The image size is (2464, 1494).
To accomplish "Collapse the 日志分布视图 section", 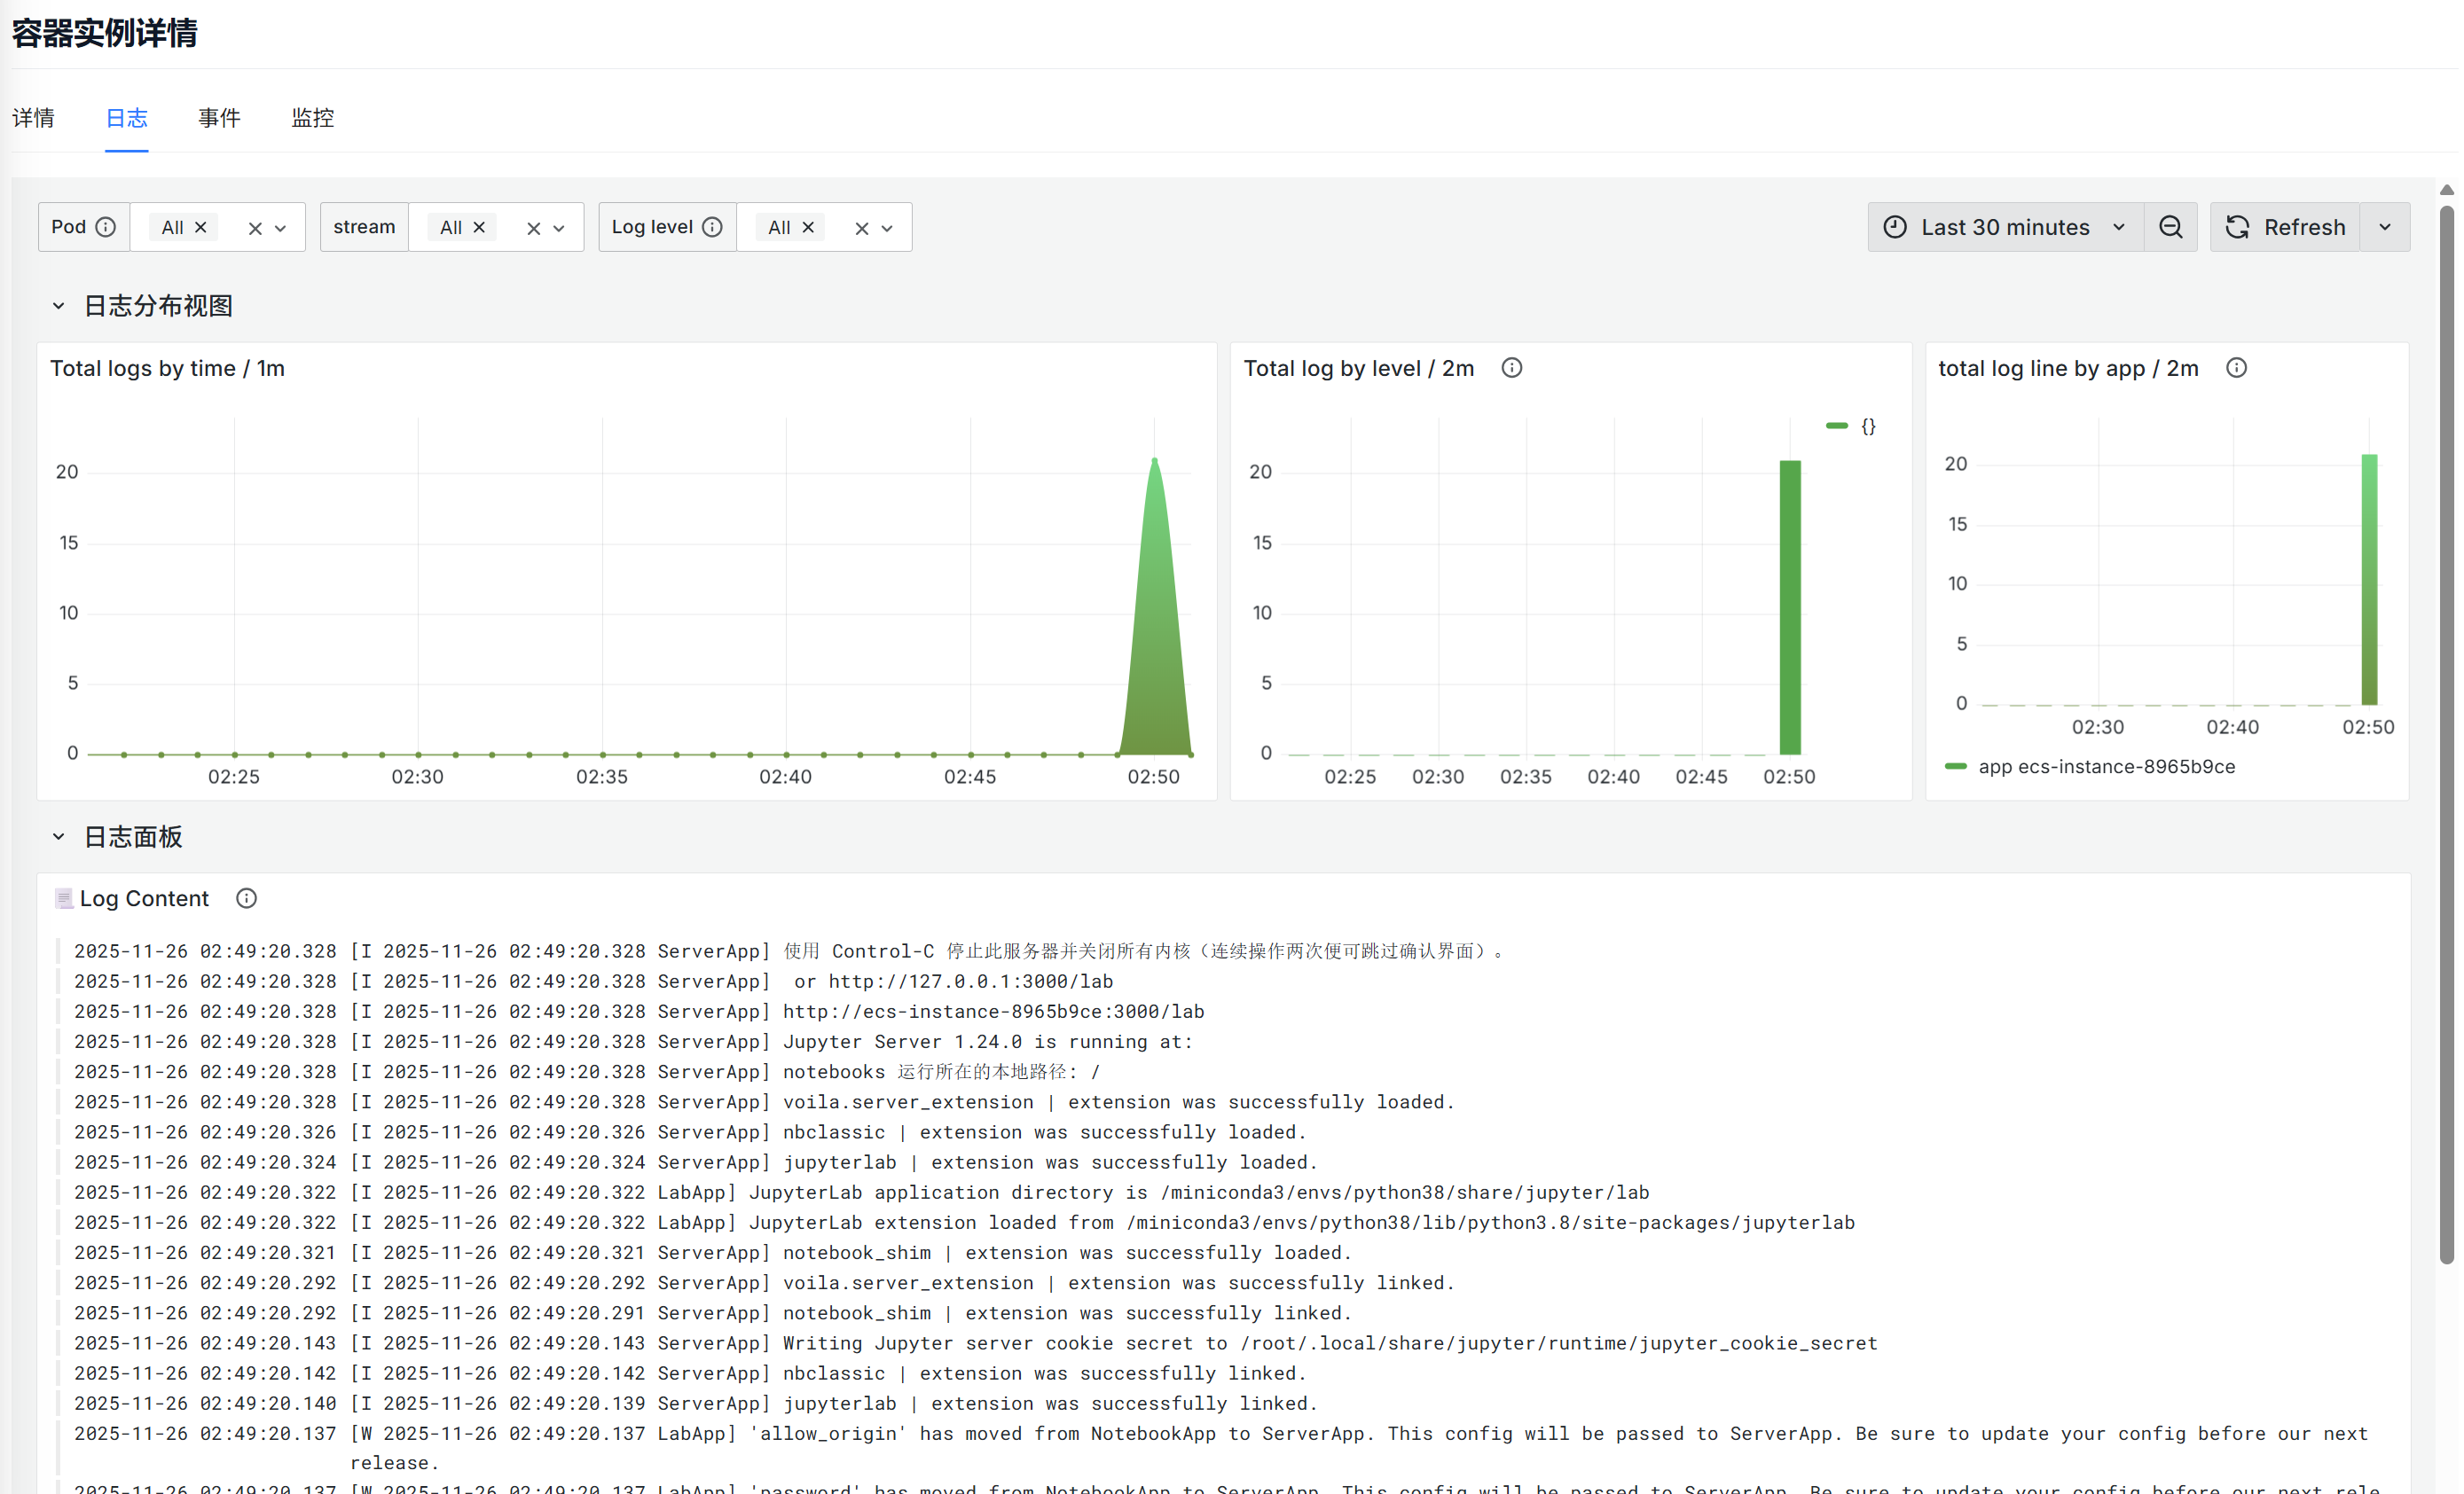I will [x=58, y=306].
